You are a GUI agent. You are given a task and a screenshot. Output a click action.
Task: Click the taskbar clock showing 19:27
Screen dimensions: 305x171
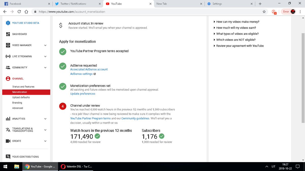point(286,166)
